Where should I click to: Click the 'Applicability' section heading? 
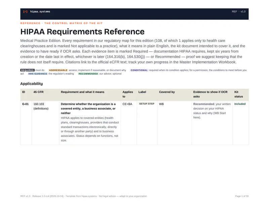(32, 84)
